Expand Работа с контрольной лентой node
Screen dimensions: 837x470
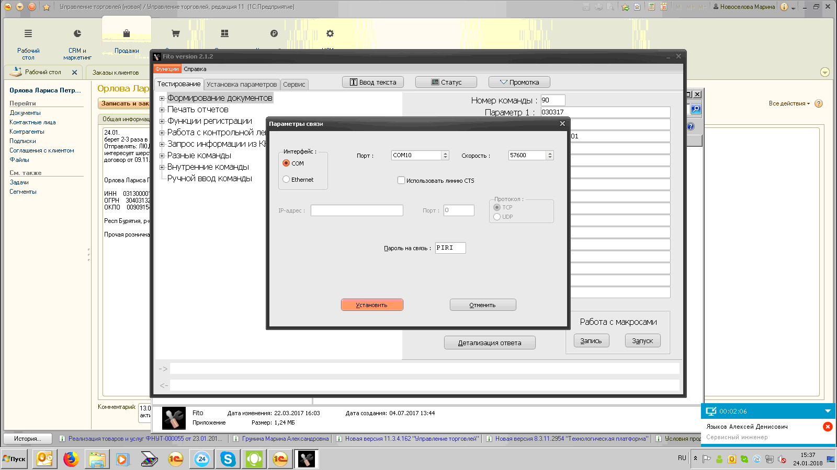point(162,133)
